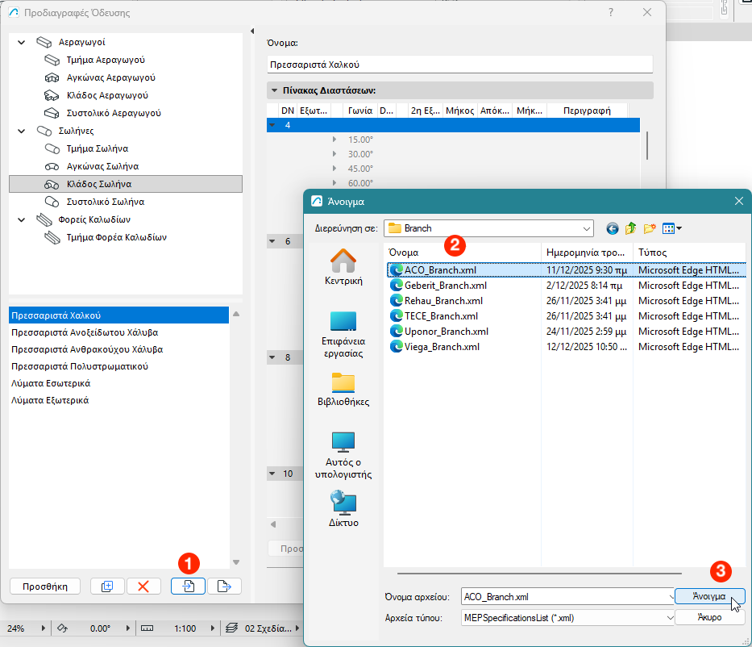Image resolution: width=752 pixels, height=647 pixels.
Task: Collapse left panel with the small arrow
Action: point(252,31)
